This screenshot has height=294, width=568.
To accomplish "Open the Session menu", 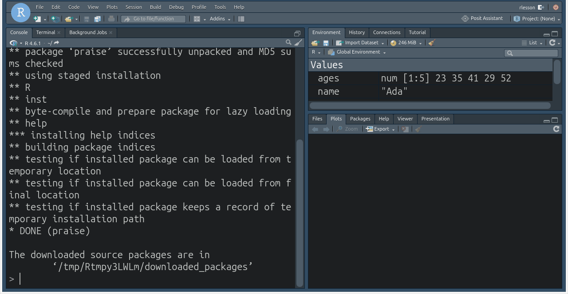I will (134, 7).
